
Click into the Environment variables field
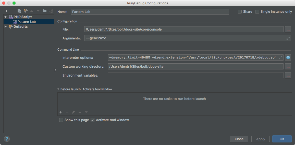click(x=195, y=76)
